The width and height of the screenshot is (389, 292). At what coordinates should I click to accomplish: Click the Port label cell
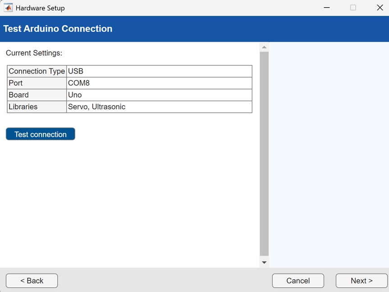point(37,83)
